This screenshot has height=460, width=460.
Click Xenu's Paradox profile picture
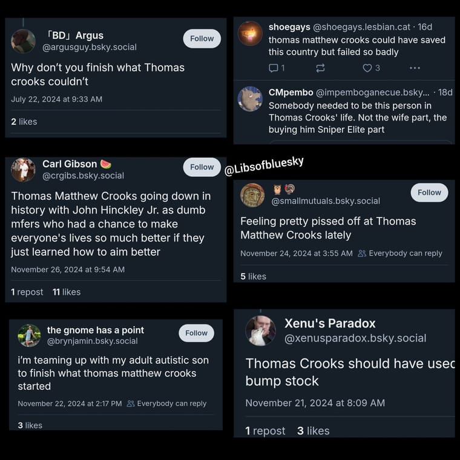(x=260, y=330)
